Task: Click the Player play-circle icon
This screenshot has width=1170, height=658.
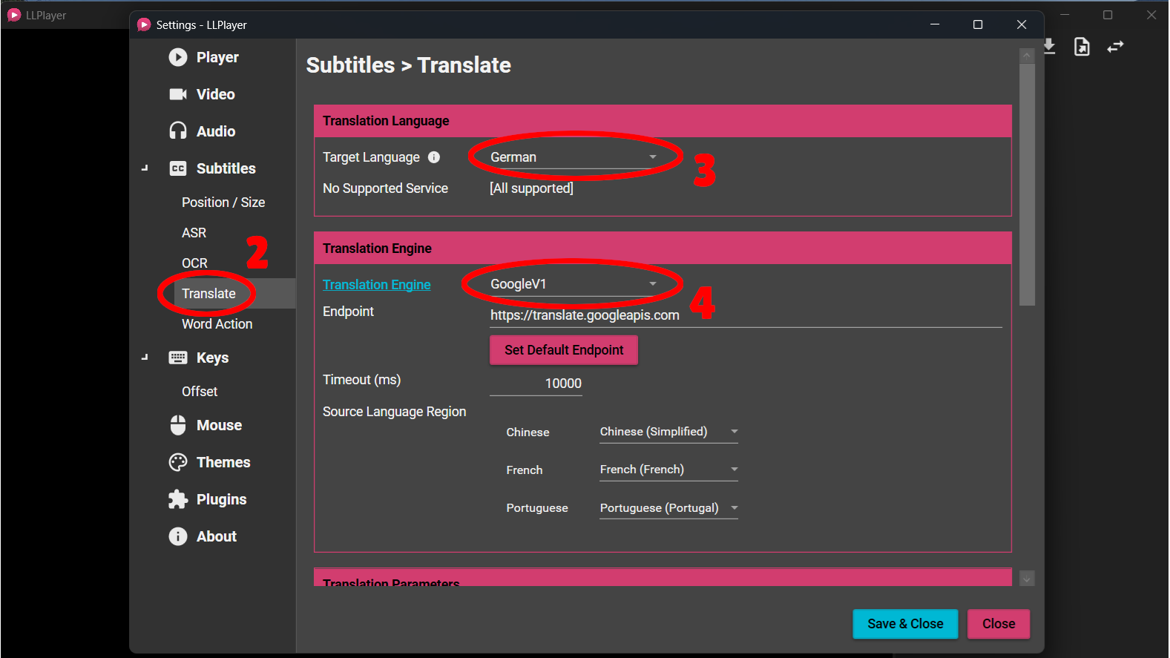Action: click(x=178, y=57)
